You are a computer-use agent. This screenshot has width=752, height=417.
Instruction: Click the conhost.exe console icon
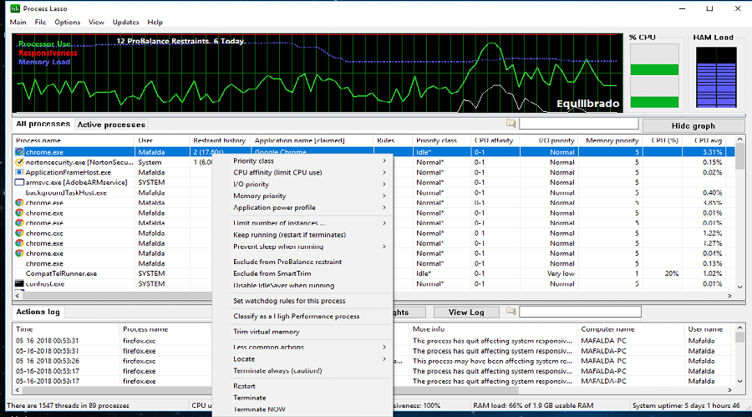19,283
